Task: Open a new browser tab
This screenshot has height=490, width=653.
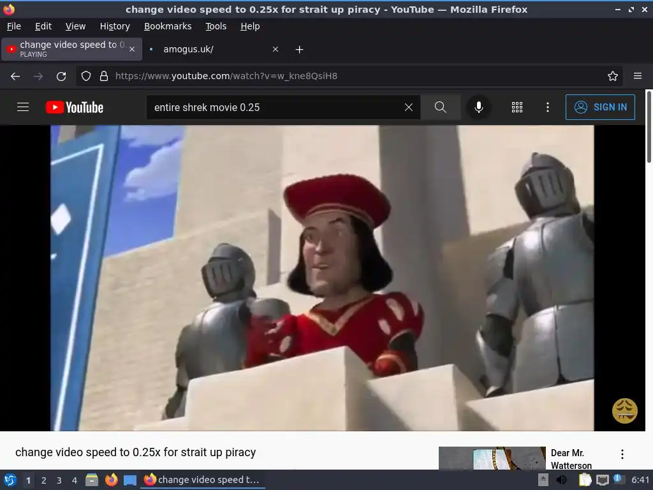Action: click(300, 50)
